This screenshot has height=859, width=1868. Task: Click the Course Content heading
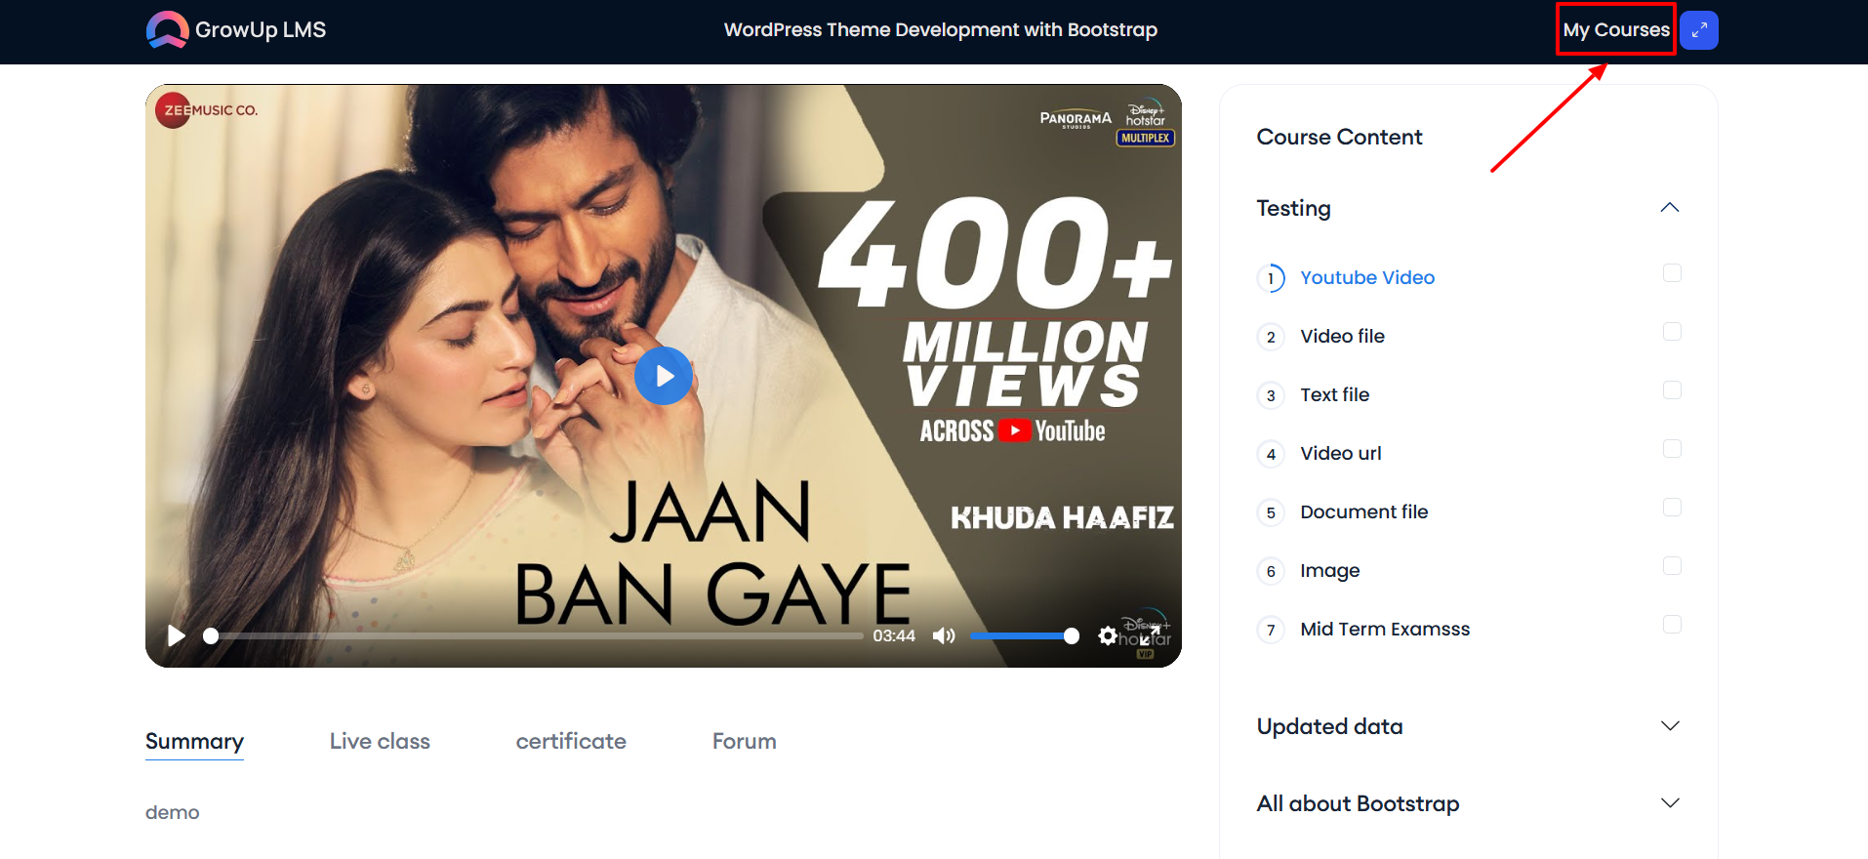[1339, 137]
